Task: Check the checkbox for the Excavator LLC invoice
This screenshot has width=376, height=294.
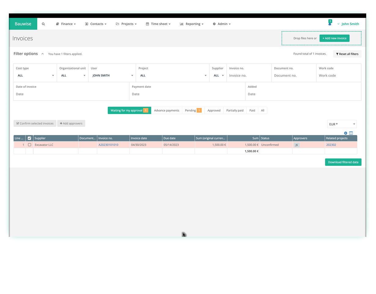Action: 29,145
